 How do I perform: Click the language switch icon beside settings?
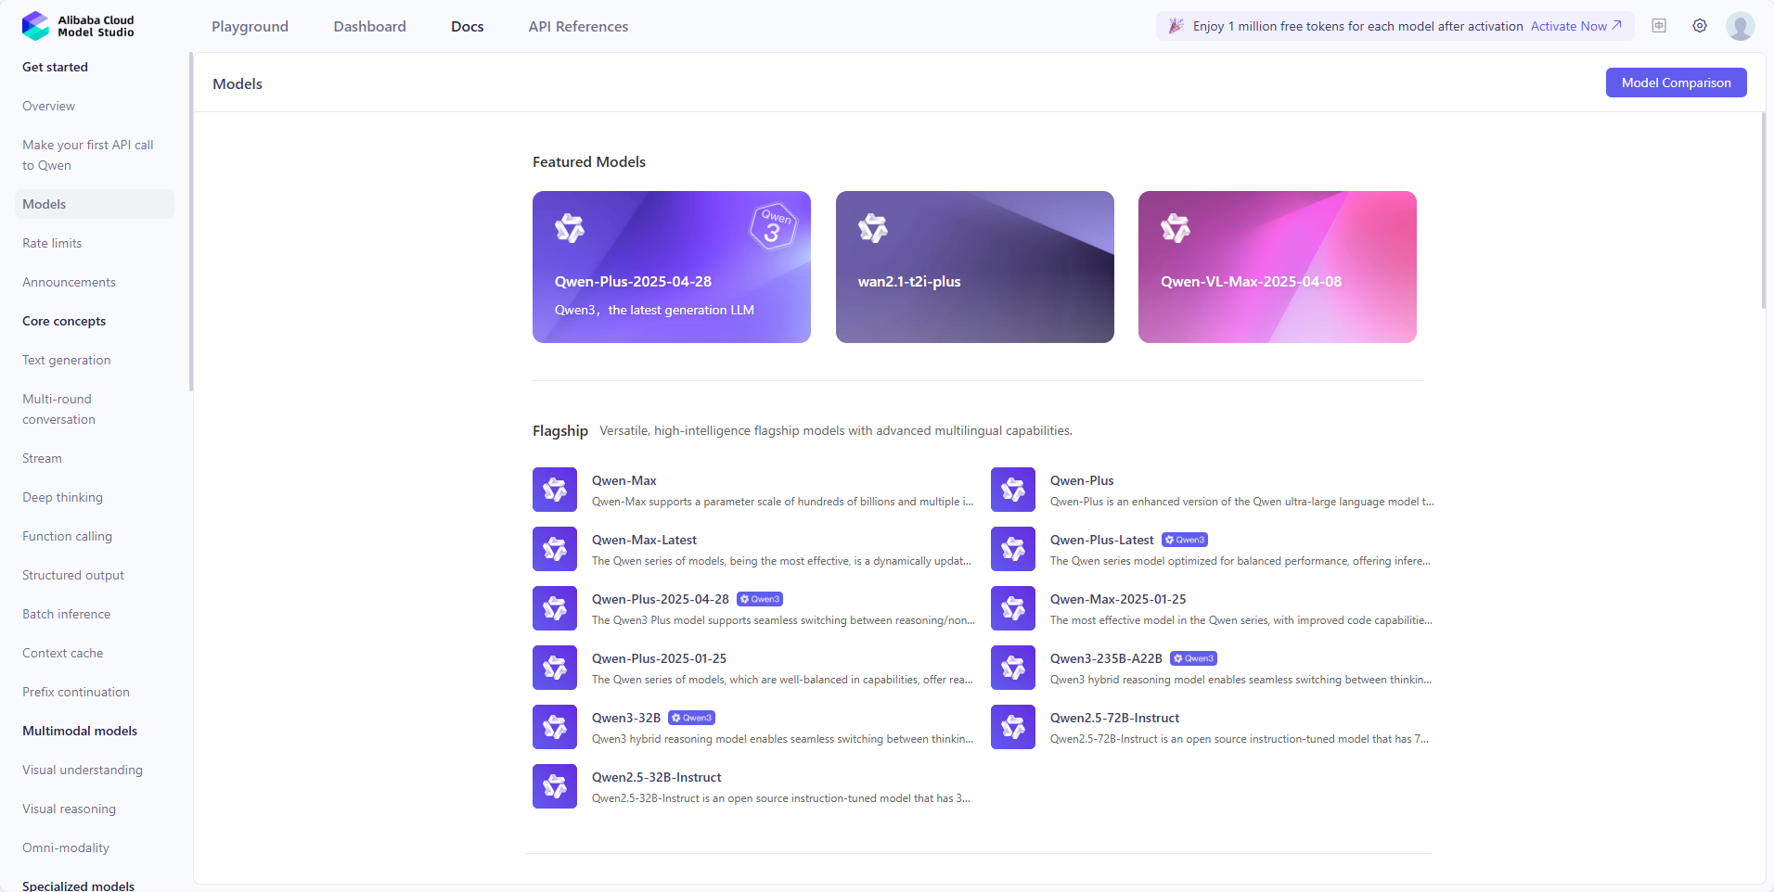[x=1659, y=26]
